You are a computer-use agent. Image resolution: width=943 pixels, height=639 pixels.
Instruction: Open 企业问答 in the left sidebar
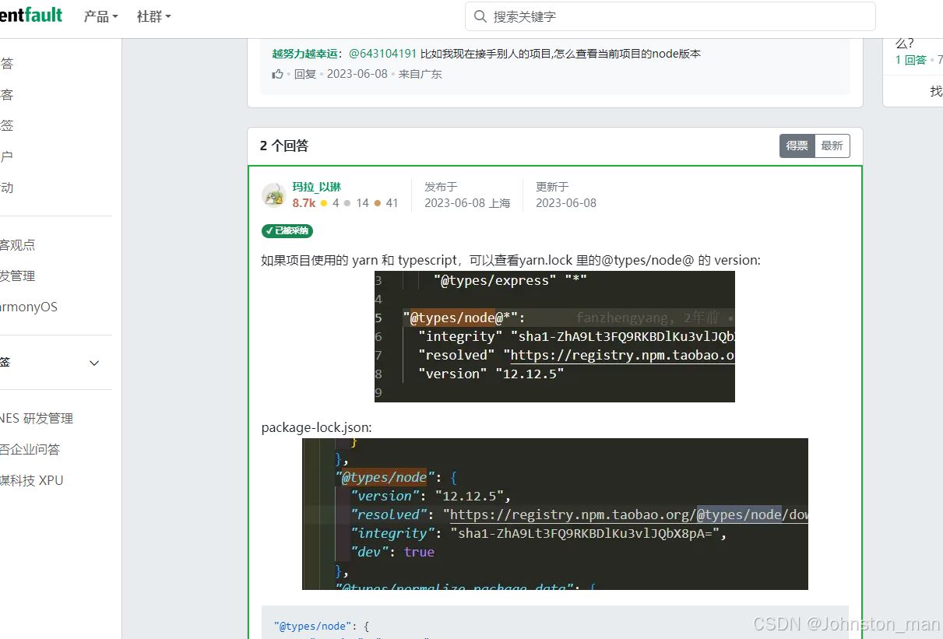(30, 449)
